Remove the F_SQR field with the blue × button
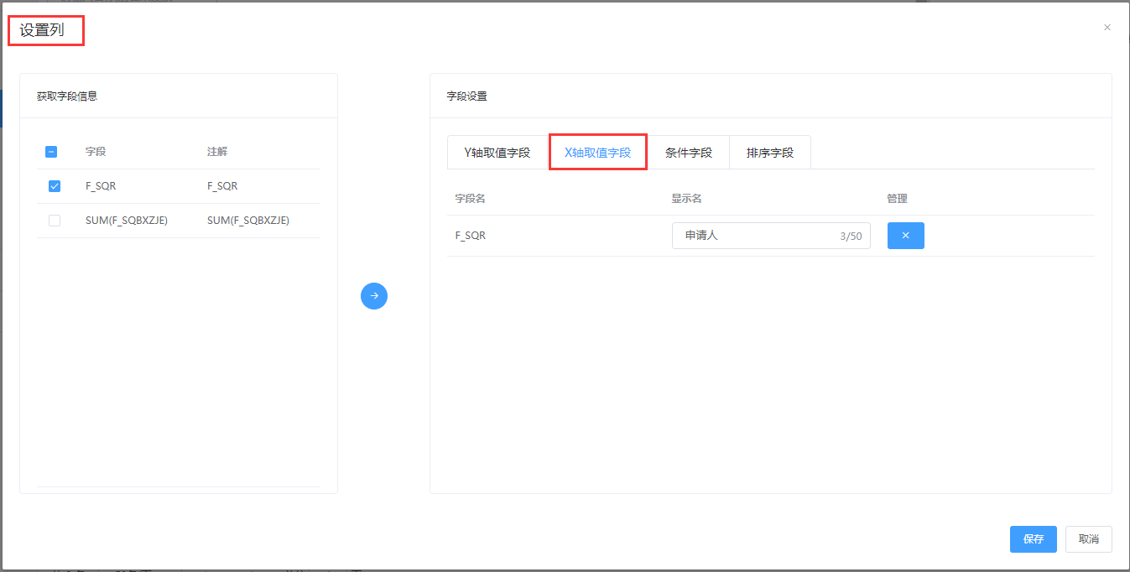Screen dimensions: 1130x572 point(905,236)
